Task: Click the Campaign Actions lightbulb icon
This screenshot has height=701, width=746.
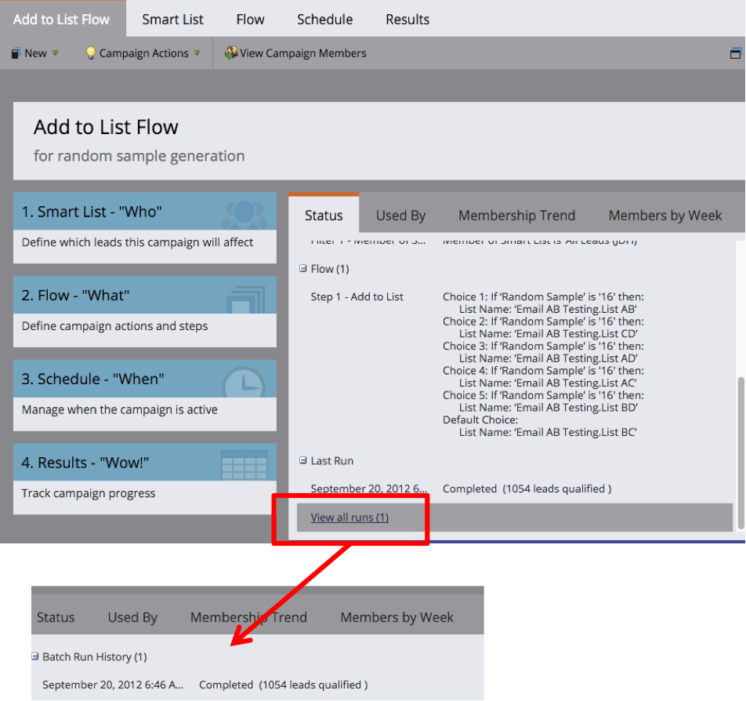Action: point(90,53)
